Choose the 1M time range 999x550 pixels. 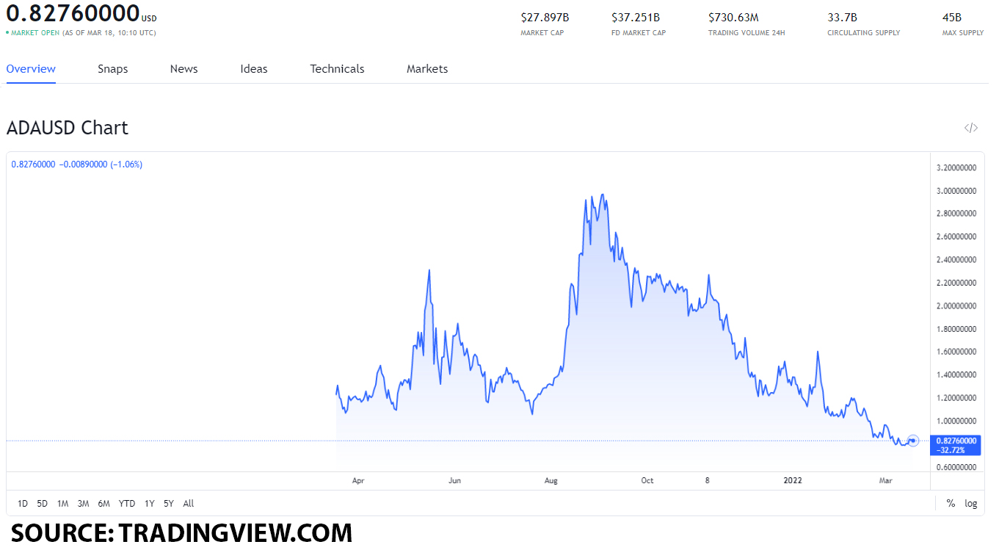[x=63, y=503]
